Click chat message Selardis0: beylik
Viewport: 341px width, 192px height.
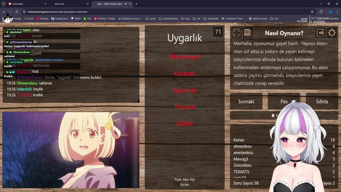[25, 89]
